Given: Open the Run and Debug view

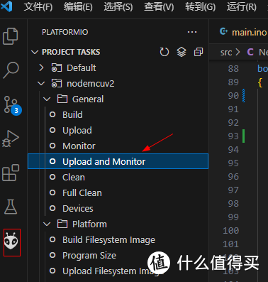Looking at the screenshot, I should 11,139.
